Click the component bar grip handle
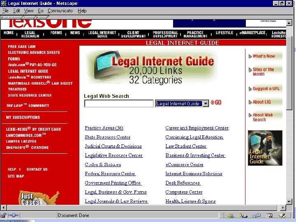The image size is (296, 222). pyautogui.click(x=222, y=215)
